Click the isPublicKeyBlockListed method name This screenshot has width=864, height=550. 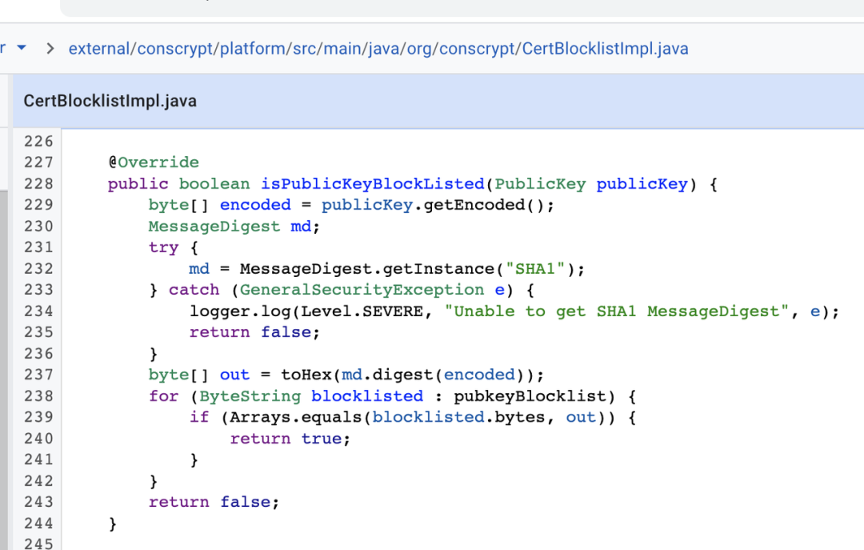pyautogui.click(x=373, y=183)
